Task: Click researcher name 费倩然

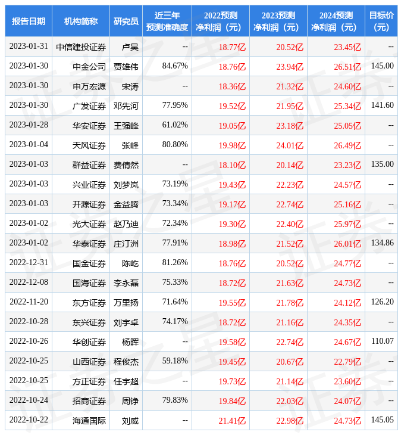Action: (126, 165)
